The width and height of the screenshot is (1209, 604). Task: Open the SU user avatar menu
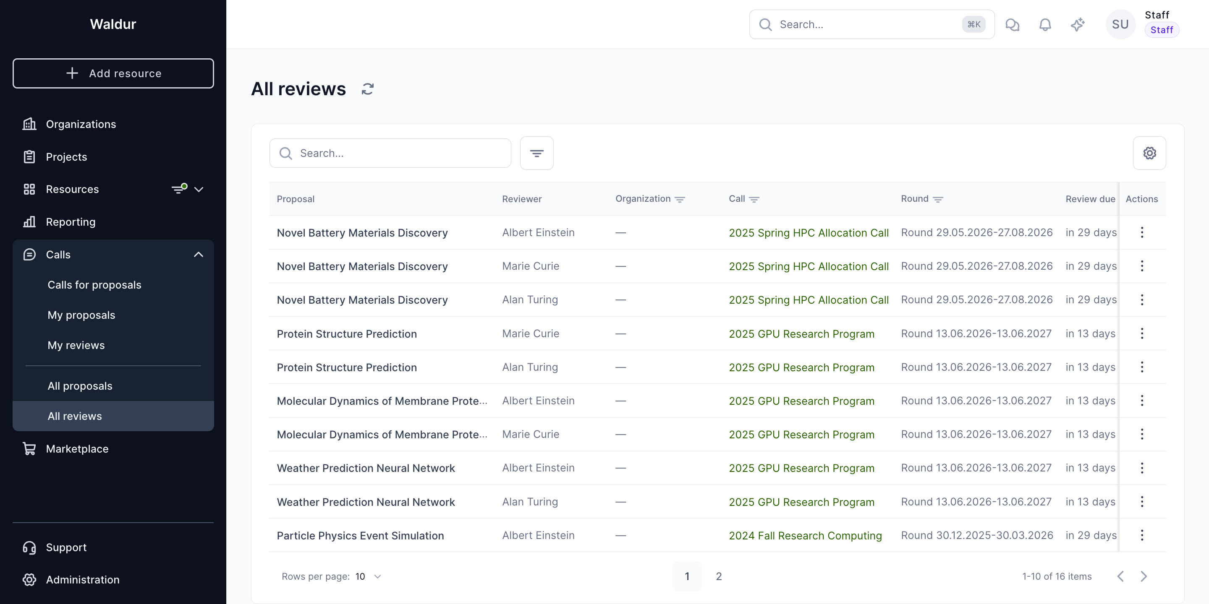pyautogui.click(x=1120, y=24)
